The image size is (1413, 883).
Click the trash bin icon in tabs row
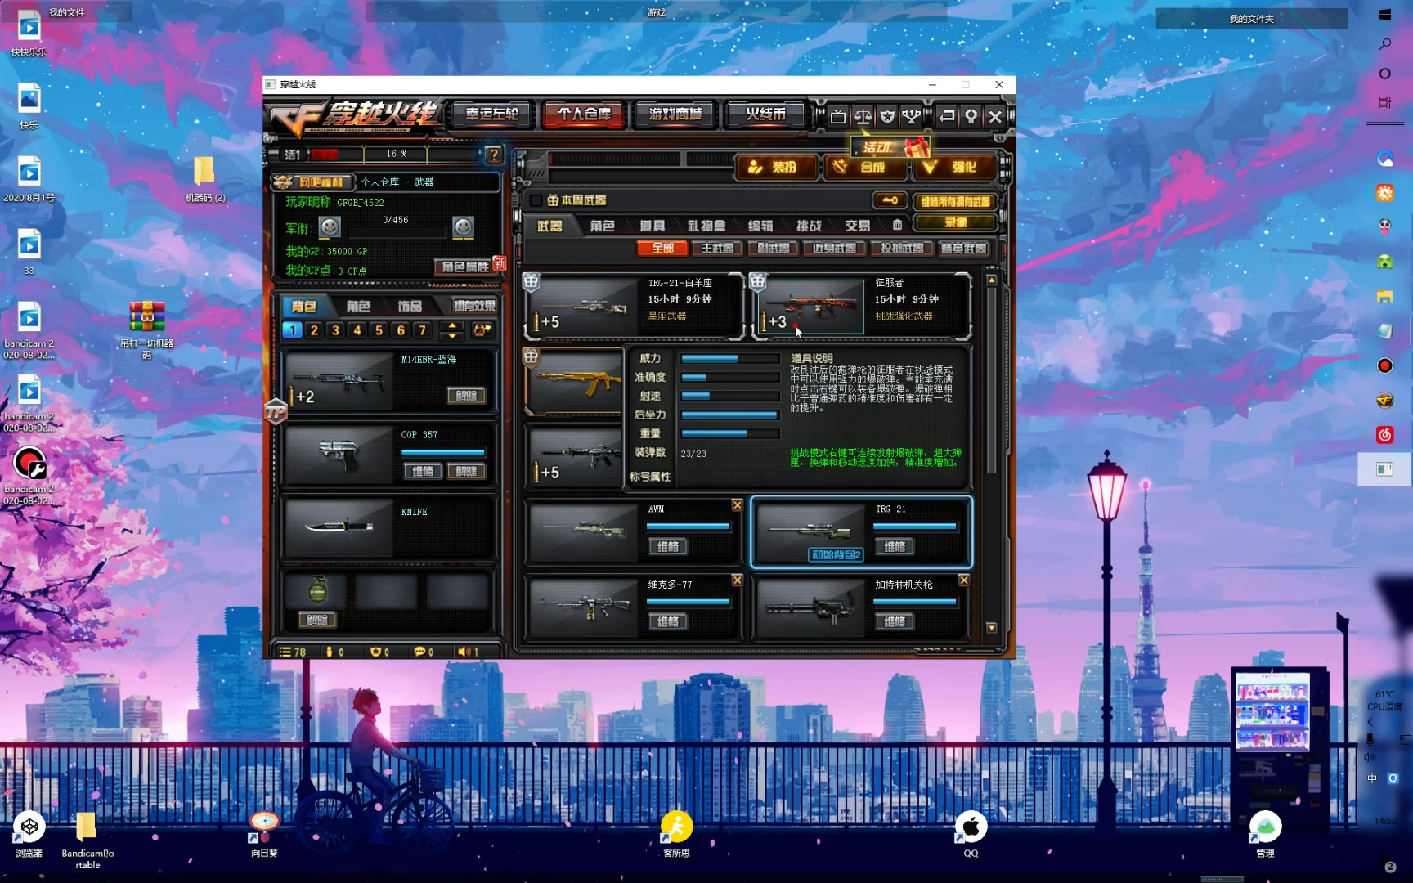pyautogui.click(x=897, y=225)
